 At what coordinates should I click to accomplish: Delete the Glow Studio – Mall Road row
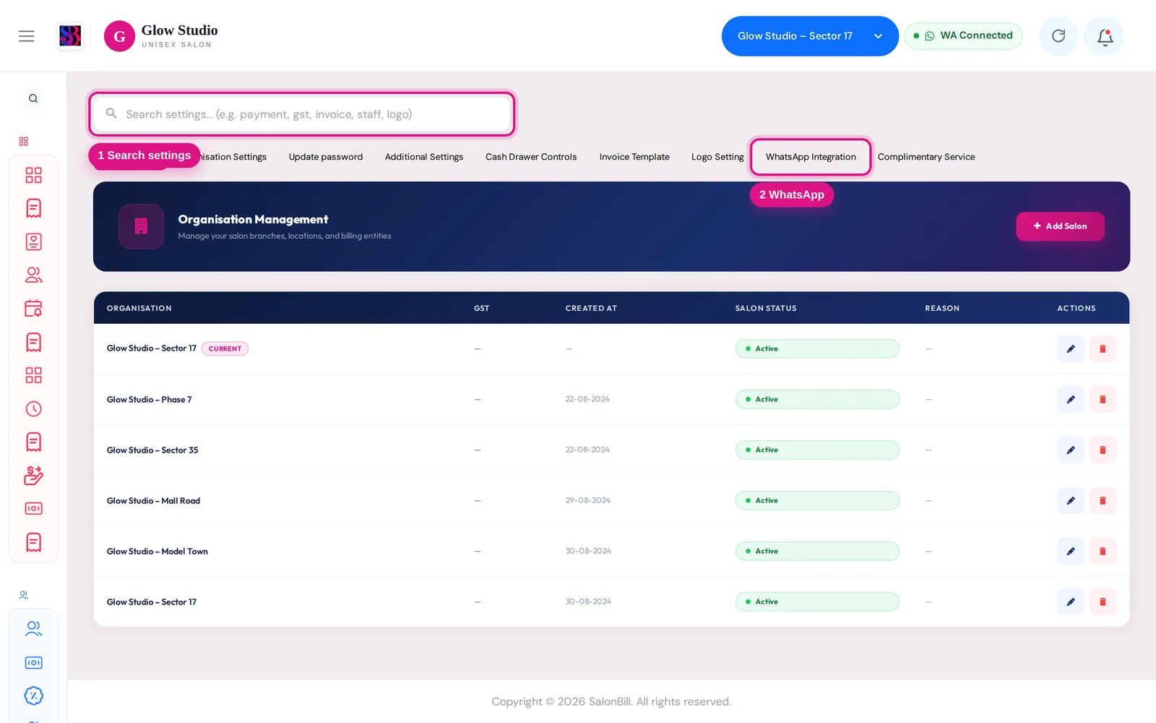click(1103, 500)
